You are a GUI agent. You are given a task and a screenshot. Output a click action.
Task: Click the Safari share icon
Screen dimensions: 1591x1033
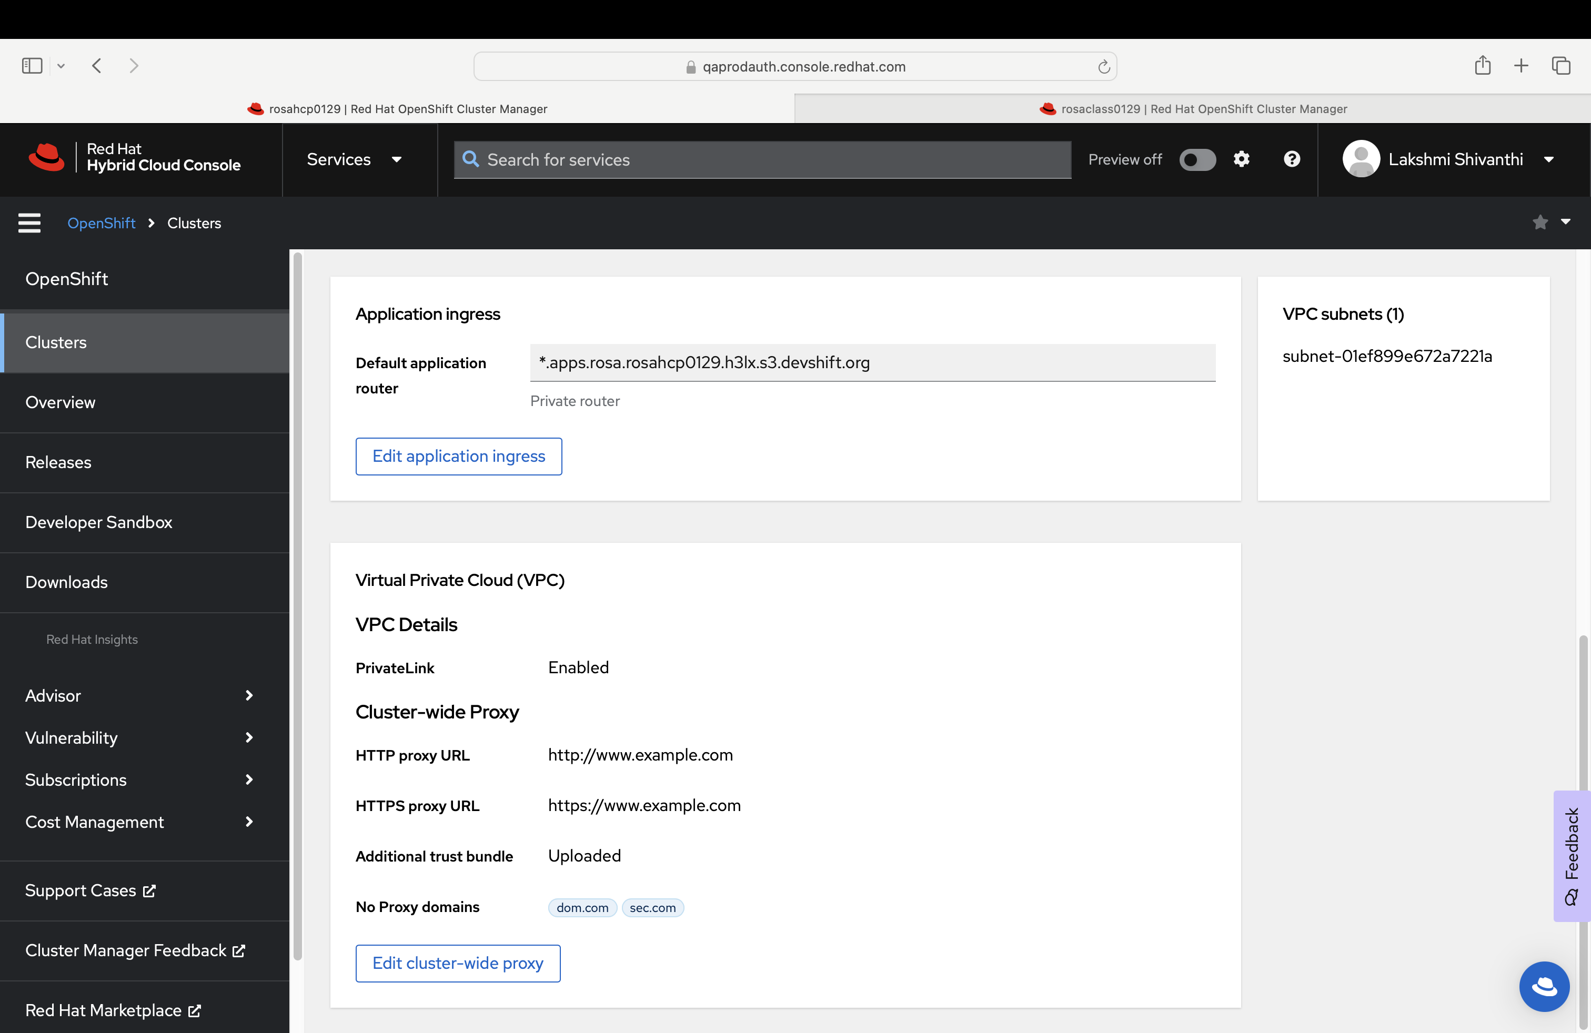pos(1482,65)
